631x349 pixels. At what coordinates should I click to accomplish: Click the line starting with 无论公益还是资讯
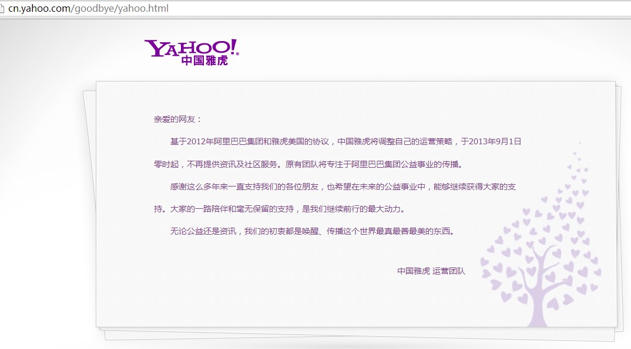(312, 231)
